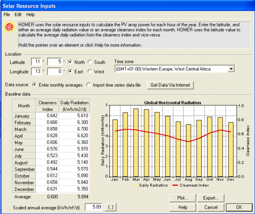Select June daily radiation cell 5.970
255x214 pixels.
pos(74,149)
